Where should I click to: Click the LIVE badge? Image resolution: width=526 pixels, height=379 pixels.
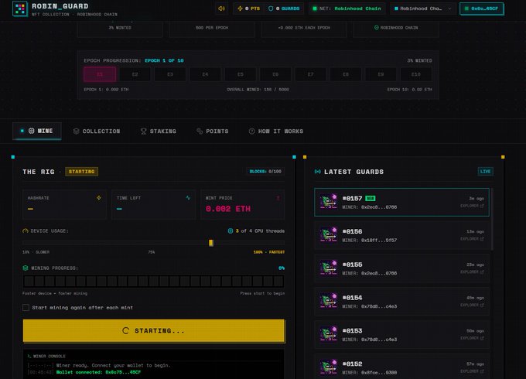[486, 172]
